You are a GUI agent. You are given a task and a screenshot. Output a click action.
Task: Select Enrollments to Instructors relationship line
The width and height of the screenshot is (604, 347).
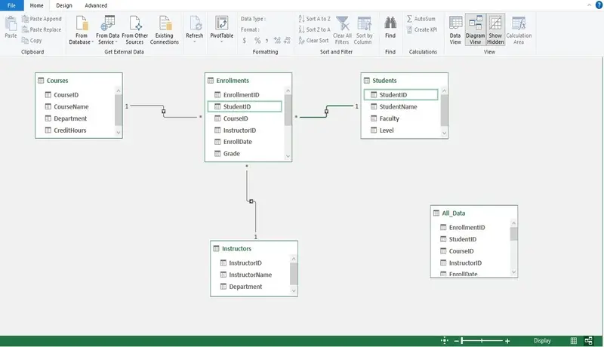[x=251, y=201]
